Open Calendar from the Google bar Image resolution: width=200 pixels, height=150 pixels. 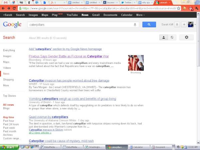127,15
